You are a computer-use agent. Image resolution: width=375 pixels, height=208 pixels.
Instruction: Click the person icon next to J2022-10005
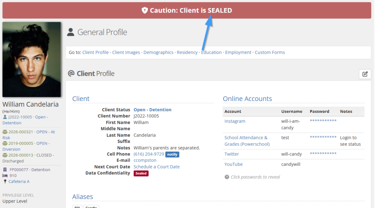tap(5, 117)
